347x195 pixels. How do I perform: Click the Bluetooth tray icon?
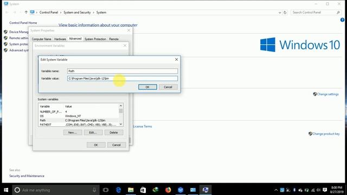pos(294,190)
